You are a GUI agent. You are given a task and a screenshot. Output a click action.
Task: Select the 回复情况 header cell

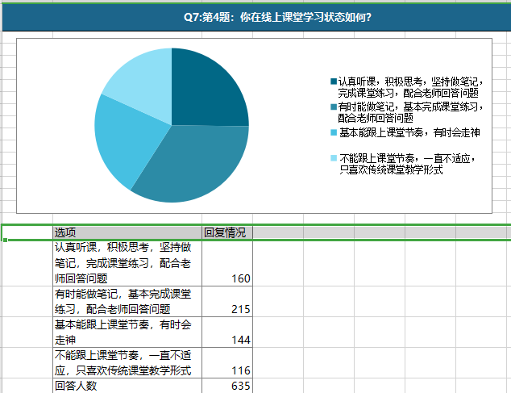coord(227,232)
